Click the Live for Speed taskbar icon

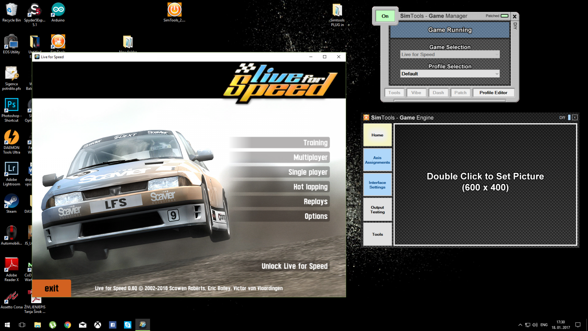click(143, 325)
